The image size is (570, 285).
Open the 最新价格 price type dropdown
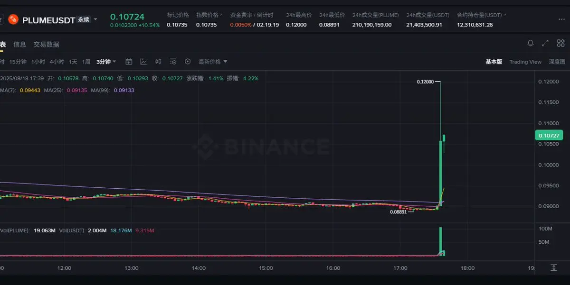213,62
